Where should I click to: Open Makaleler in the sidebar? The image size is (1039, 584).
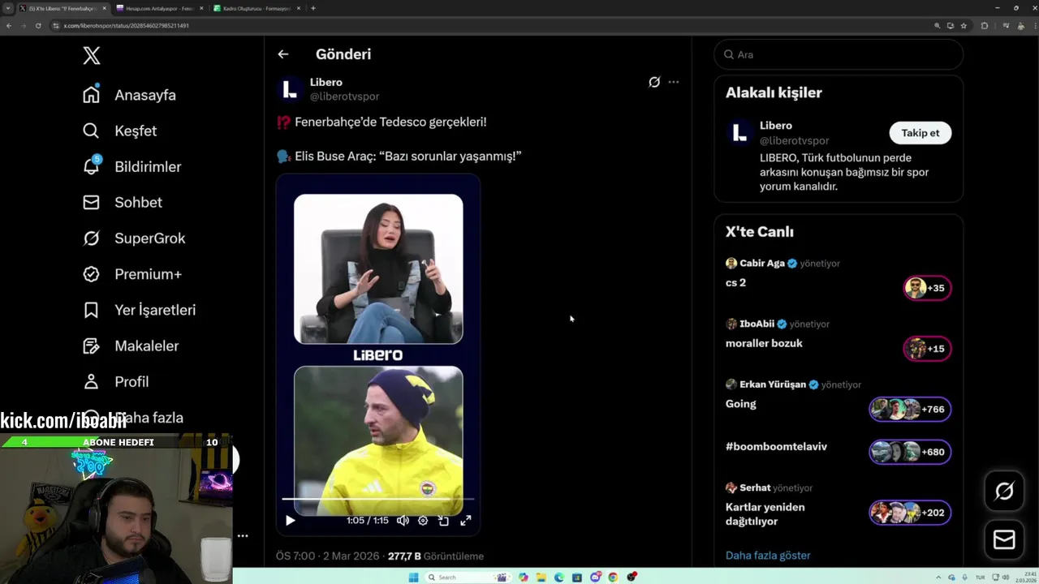tap(131, 346)
